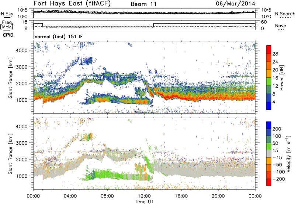The width and height of the screenshot is (295, 204).
Task: Click the power panel 'Slant Range [km]' axis label
Action: coord(10,78)
